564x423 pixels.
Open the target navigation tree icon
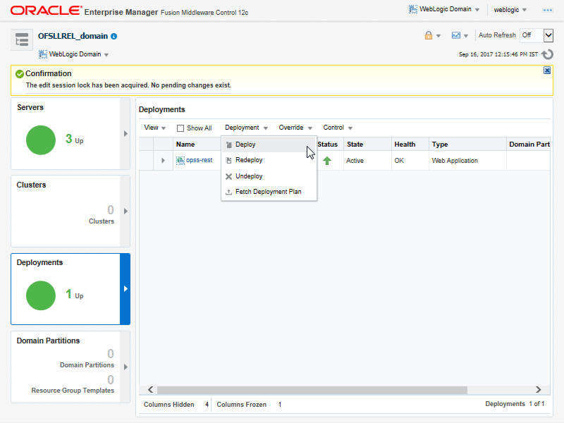[x=21, y=40]
